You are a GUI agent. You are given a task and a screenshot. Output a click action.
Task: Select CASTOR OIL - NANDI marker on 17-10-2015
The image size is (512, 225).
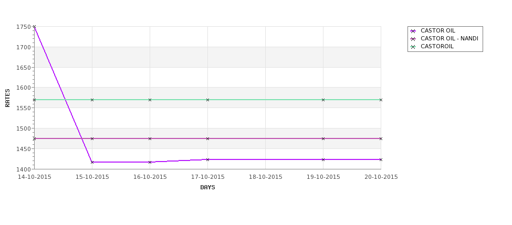click(x=207, y=138)
